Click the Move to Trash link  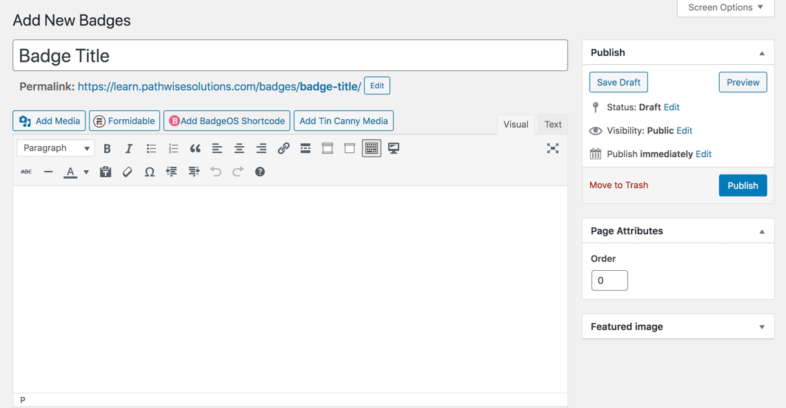coord(618,185)
